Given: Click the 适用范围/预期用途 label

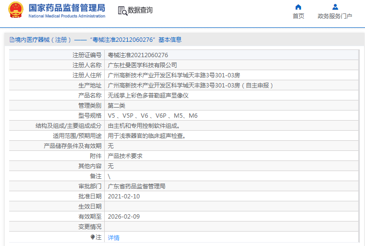Looking at the screenshot, I should click(77, 136).
